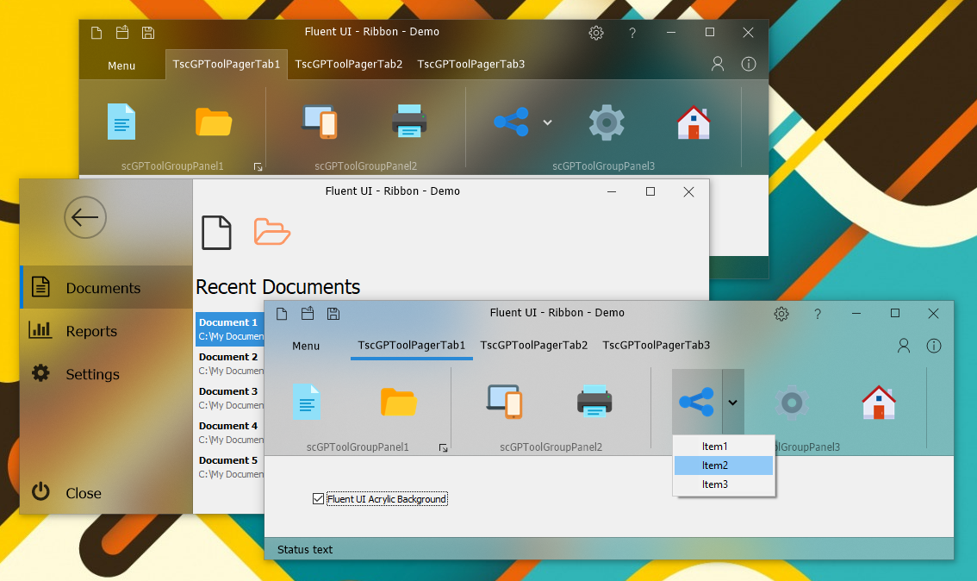Open scGPToolGroupPanel1 dialog launcher in the dark window
The height and width of the screenshot is (581, 977).
point(258,167)
